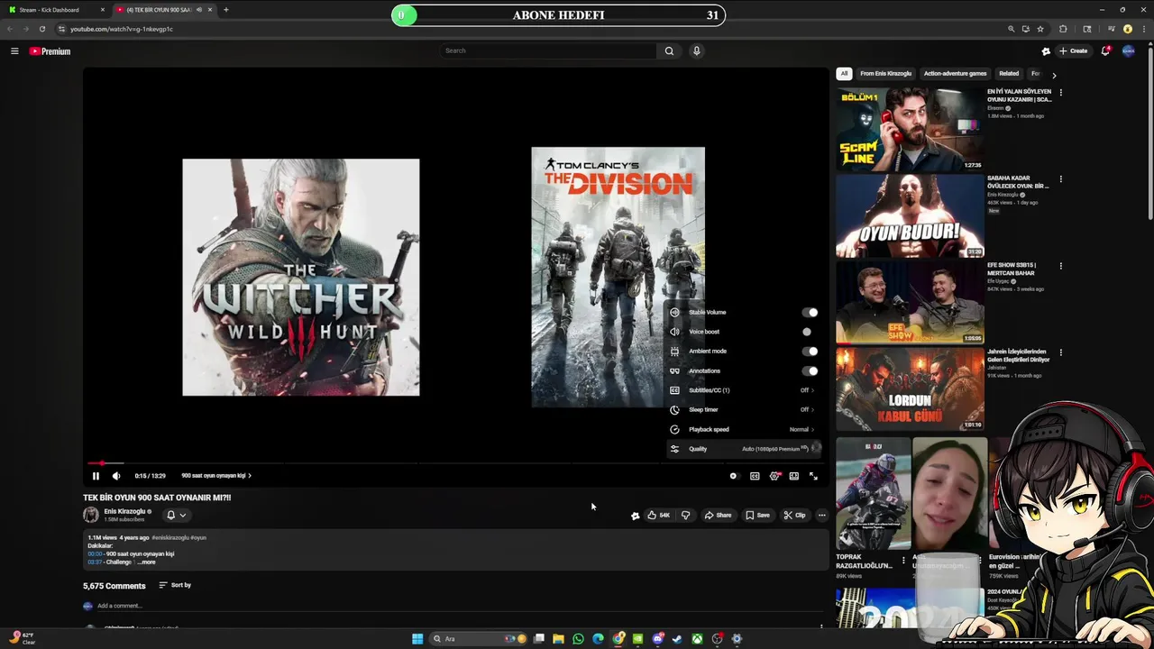Open Sleep timer submenu
This screenshot has width=1154, height=649.
click(744, 410)
